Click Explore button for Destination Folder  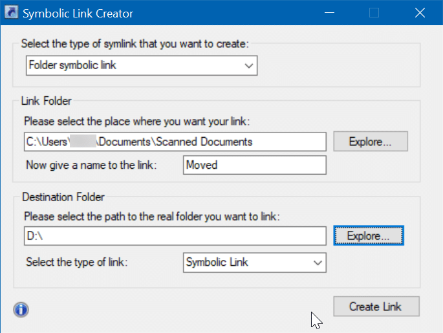click(x=369, y=235)
